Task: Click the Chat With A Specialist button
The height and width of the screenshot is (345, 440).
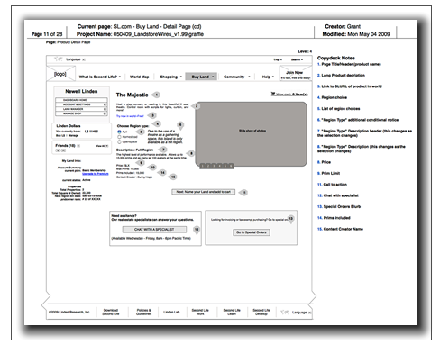Action: pyautogui.click(x=154, y=230)
